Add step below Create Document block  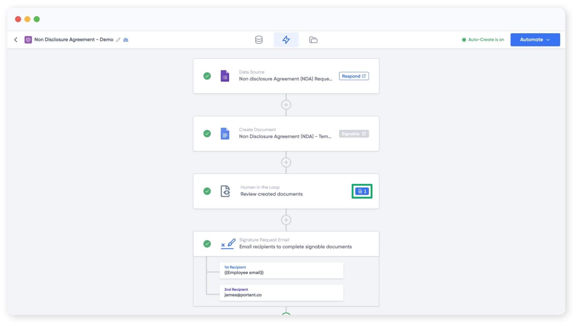tap(286, 162)
